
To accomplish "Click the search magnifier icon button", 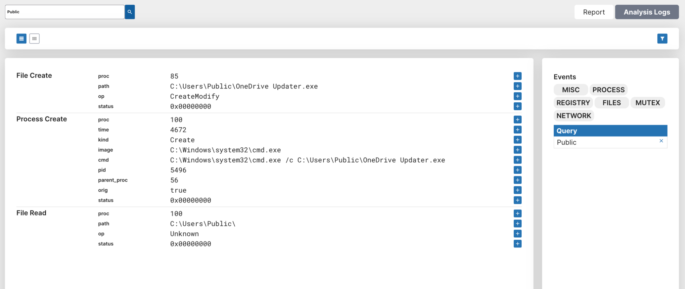I will tap(130, 12).
